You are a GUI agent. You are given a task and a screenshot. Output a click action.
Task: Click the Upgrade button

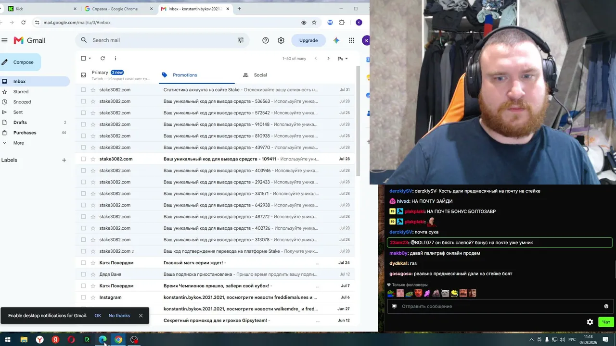click(x=308, y=40)
